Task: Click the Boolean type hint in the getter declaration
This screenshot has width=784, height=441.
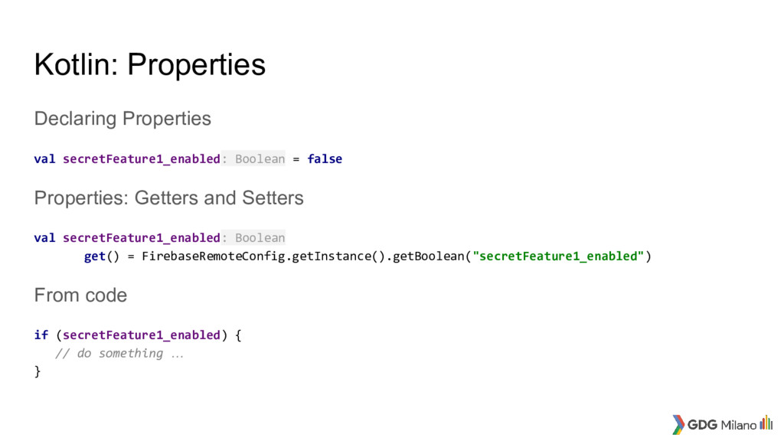Action: pyautogui.click(x=253, y=238)
